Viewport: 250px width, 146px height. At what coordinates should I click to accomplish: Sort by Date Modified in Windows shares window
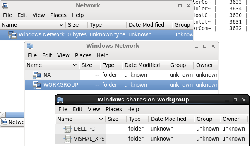[x=171, y=119]
